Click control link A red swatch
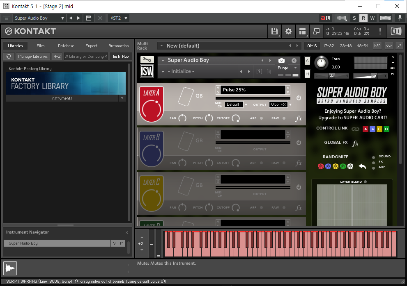Screen dimensions: 407x286 click(x=366, y=129)
